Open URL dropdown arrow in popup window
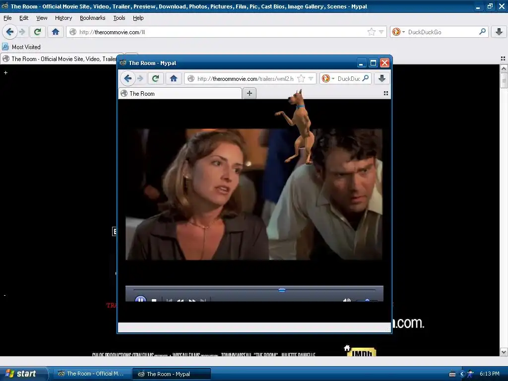Viewport: 508px width, 381px height. coord(311,78)
